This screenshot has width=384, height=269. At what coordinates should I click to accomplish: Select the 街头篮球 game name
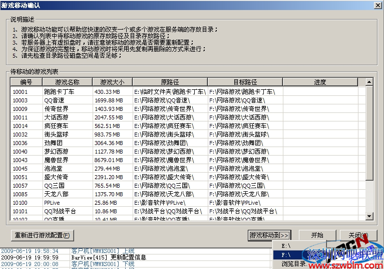(56, 134)
